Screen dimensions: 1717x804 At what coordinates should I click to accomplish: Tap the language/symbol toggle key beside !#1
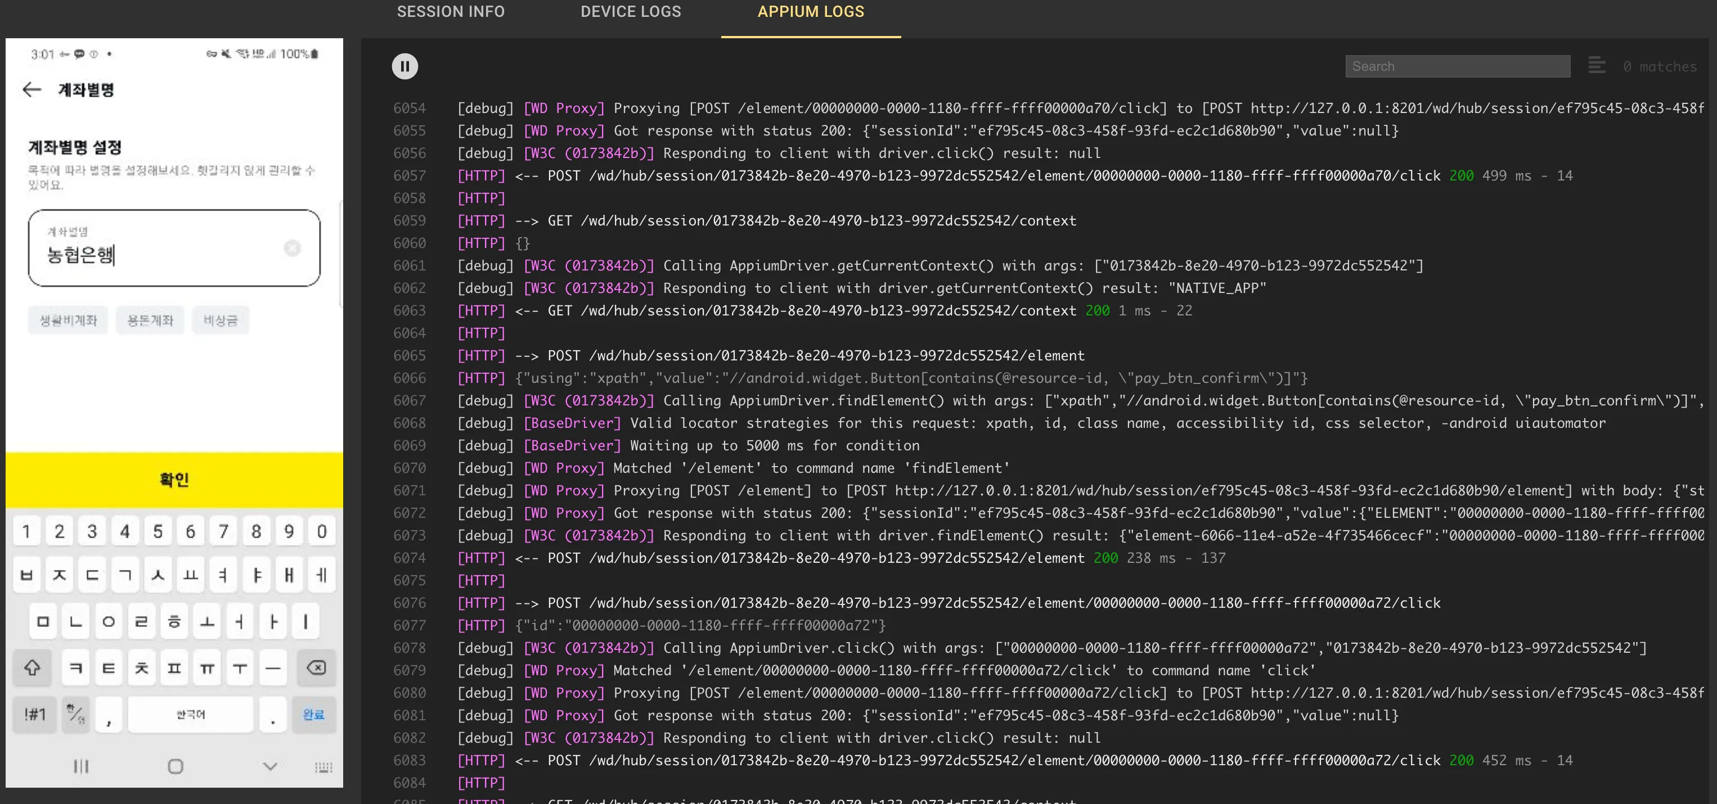tap(75, 714)
